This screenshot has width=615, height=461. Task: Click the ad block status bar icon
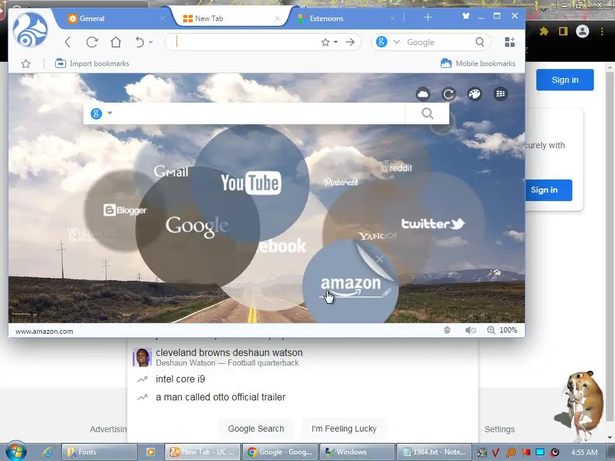pos(447,331)
